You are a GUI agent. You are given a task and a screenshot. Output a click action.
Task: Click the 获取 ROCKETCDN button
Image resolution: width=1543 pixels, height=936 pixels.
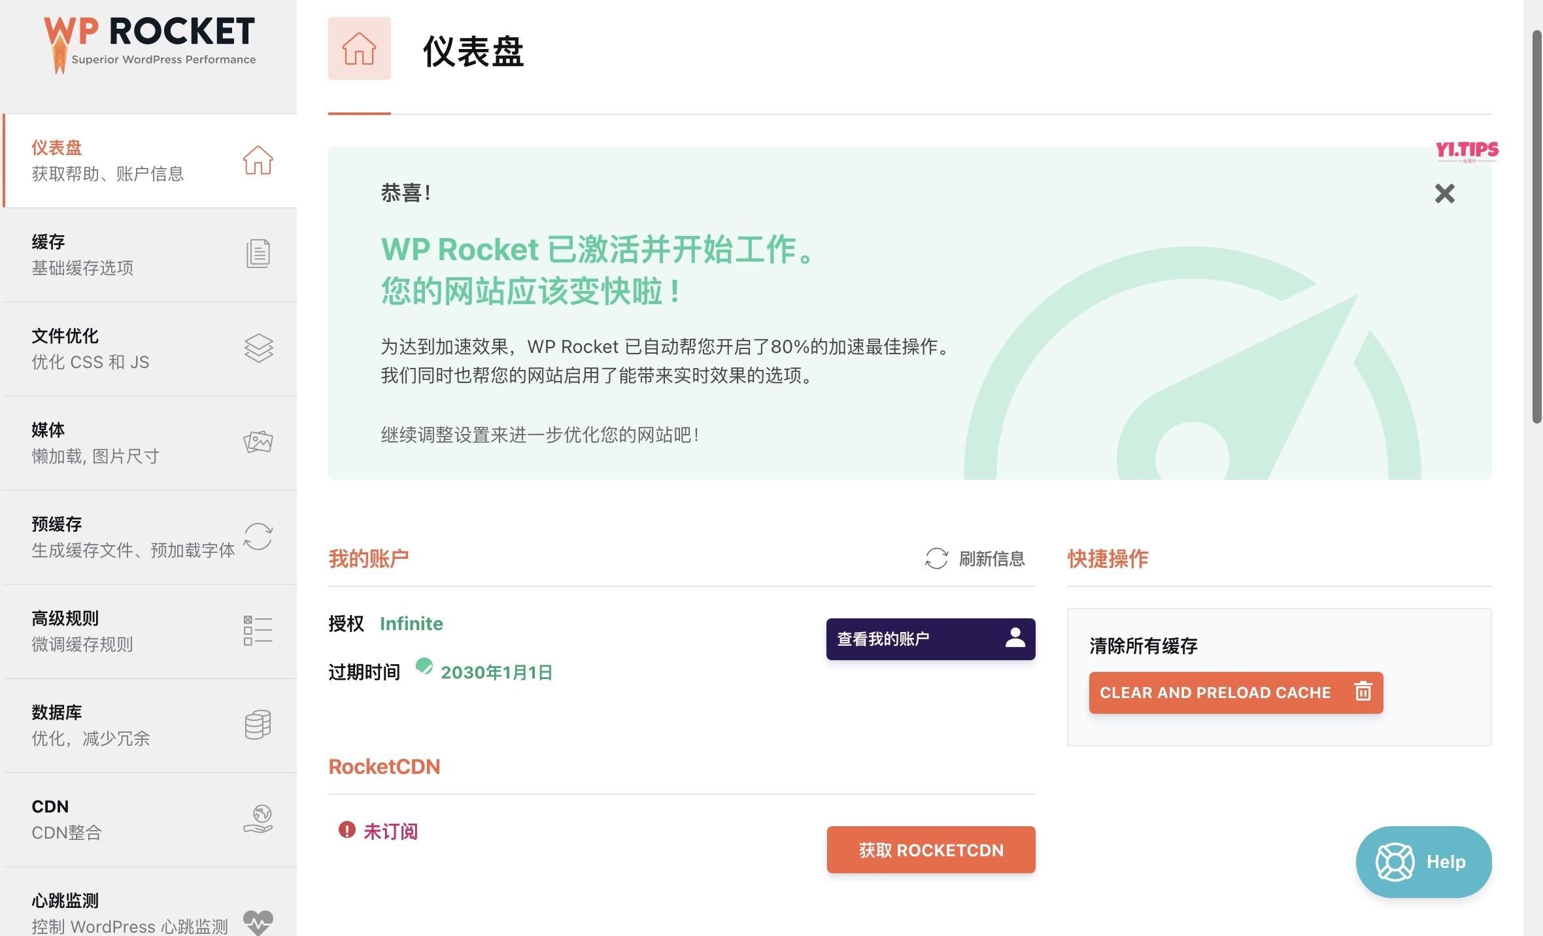[x=931, y=850]
